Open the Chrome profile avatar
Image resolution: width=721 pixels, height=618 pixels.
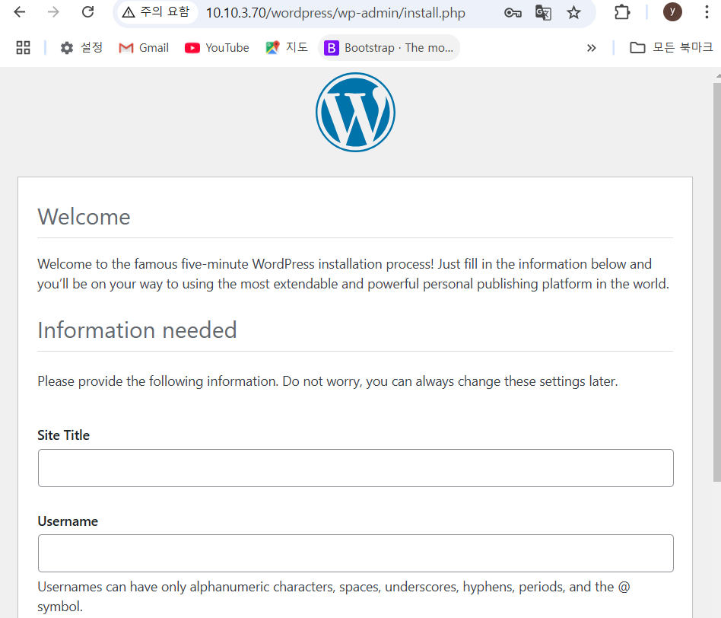click(672, 11)
